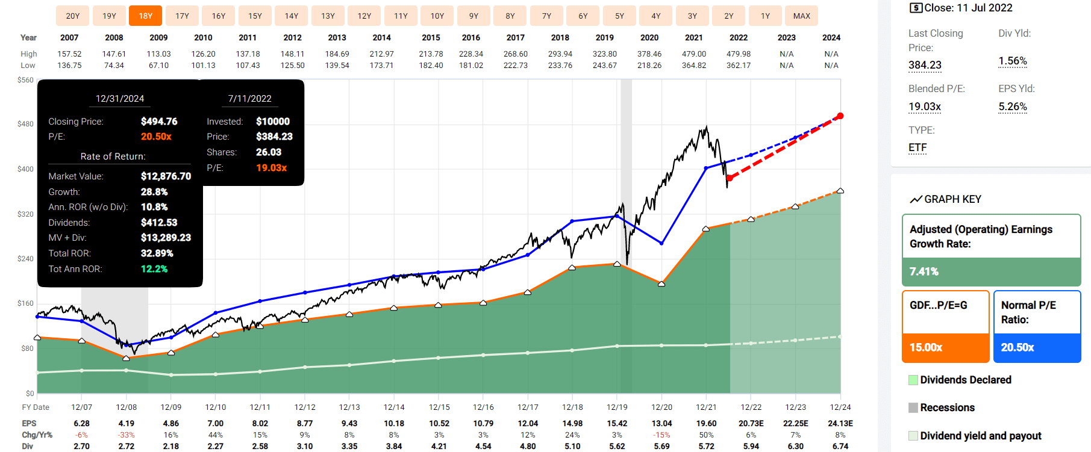
Task: Click the dollar icon beside Close date
Action: 916,8
